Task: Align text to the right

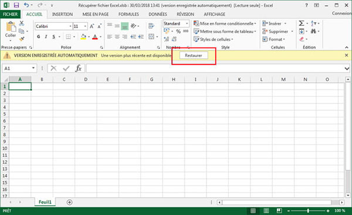Action: coord(124,36)
